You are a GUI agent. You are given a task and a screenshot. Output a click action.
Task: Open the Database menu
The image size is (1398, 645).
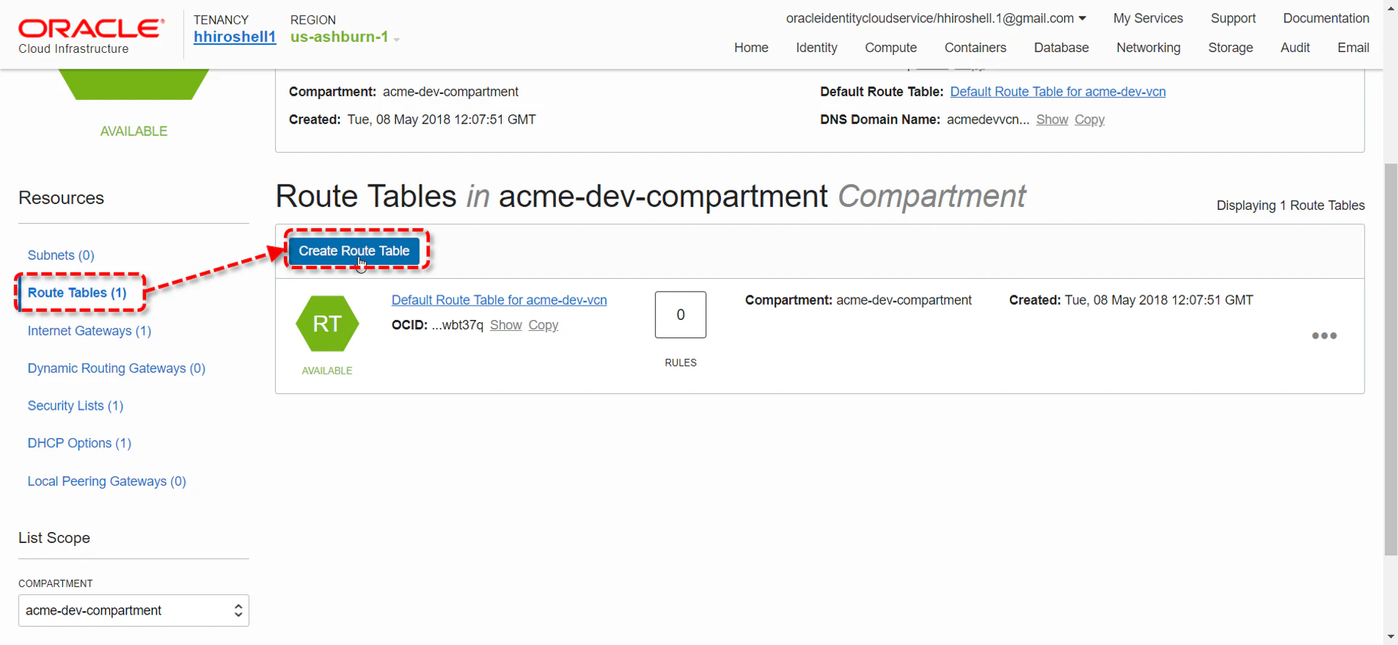pos(1061,48)
